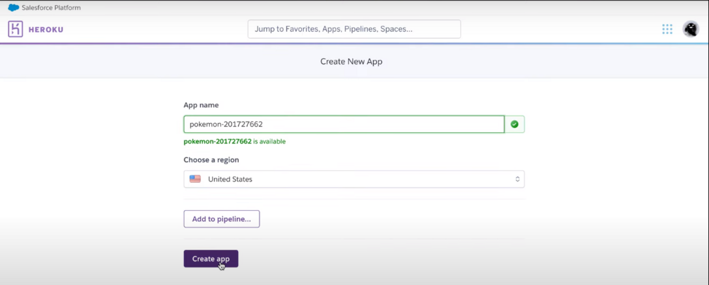
Task: Click the Create app button
Action: (211, 259)
